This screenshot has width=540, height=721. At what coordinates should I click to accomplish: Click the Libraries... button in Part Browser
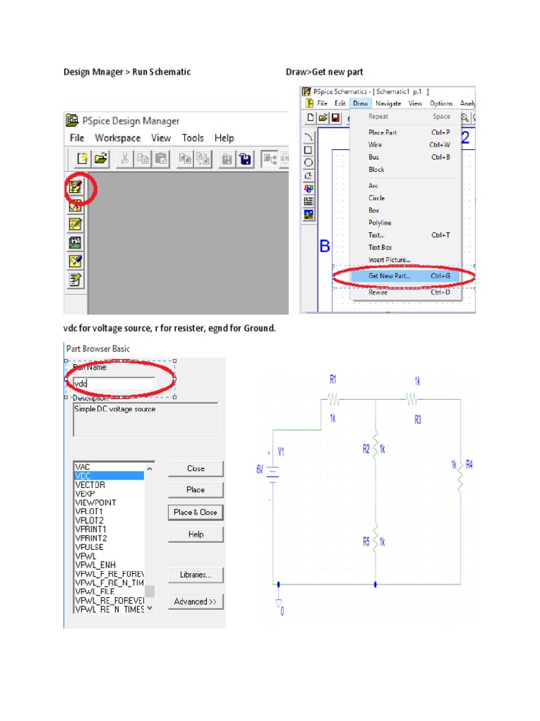pyautogui.click(x=195, y=575)
